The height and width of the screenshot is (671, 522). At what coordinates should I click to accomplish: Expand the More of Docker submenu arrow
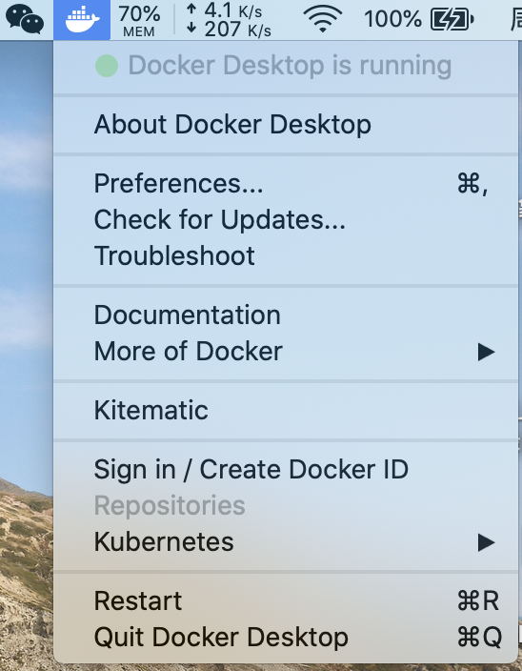(486, 352)
